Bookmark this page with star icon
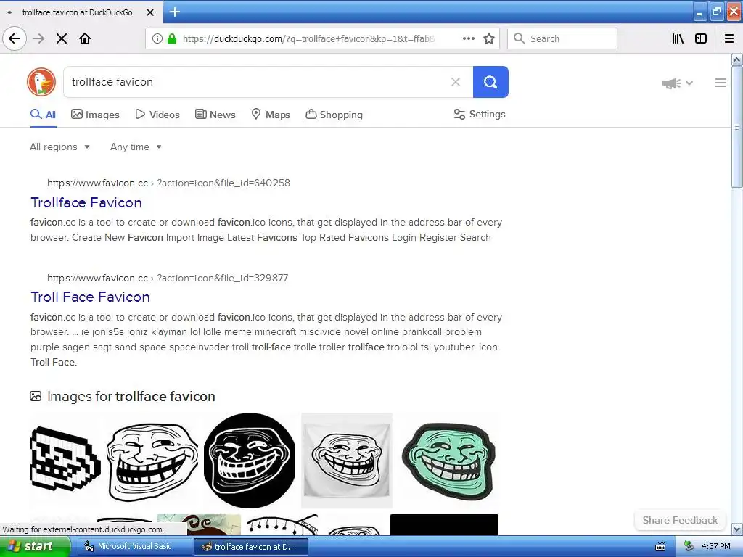Image resolution: width=743 pixels, height=557 pixels. coord(489,38)
